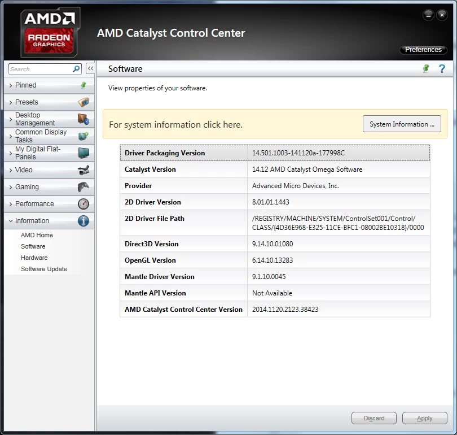457x435 pixels.
Task: Select the 2D Driver File Path label
Action: tap(155, 219)
